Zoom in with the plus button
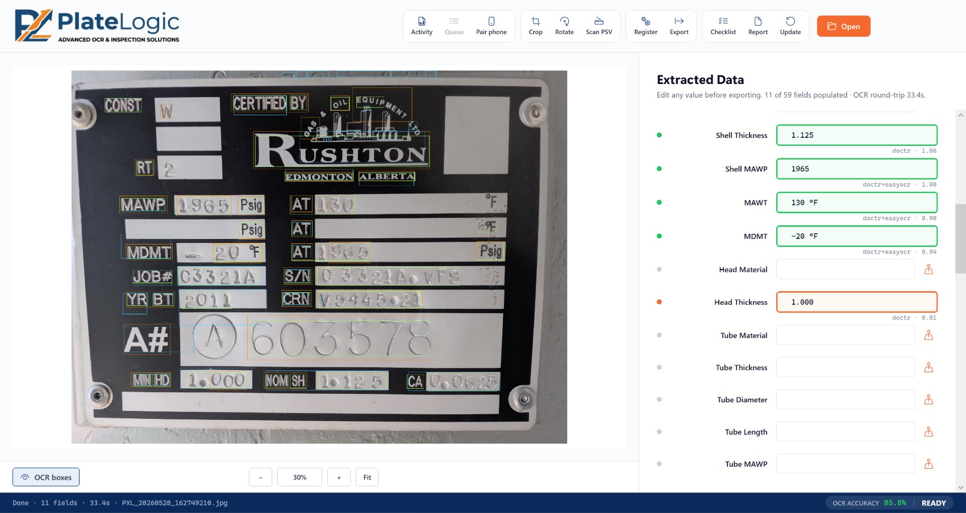Image resolution: width=966 pixels, height=513 pixels. click(339, 477)
